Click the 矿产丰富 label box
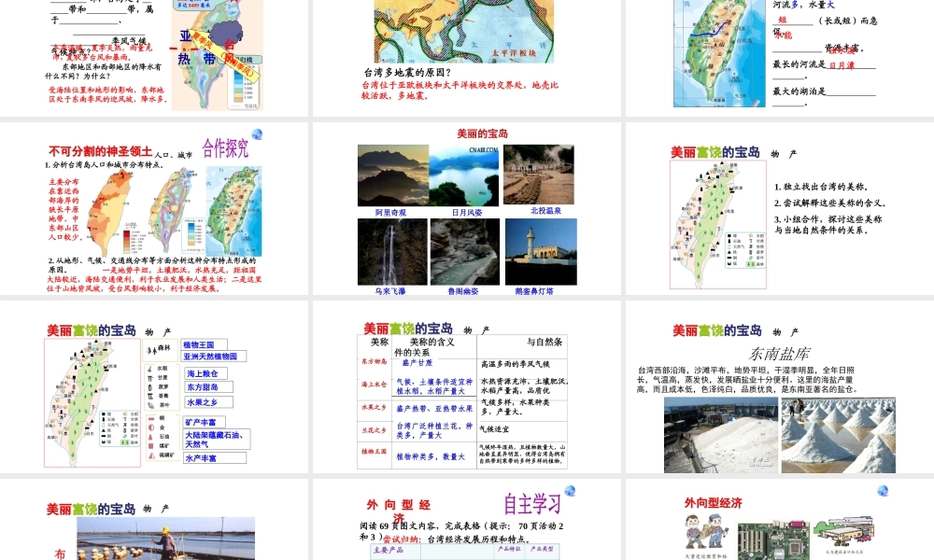Viewport: 934px width, 560px height. [205, 423]
